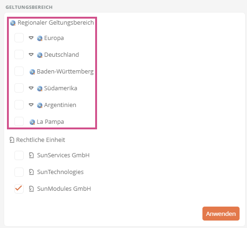The image size is (247, 228).
Task: Tick the SunTechnologies checkbox
Action: point(19,172)
